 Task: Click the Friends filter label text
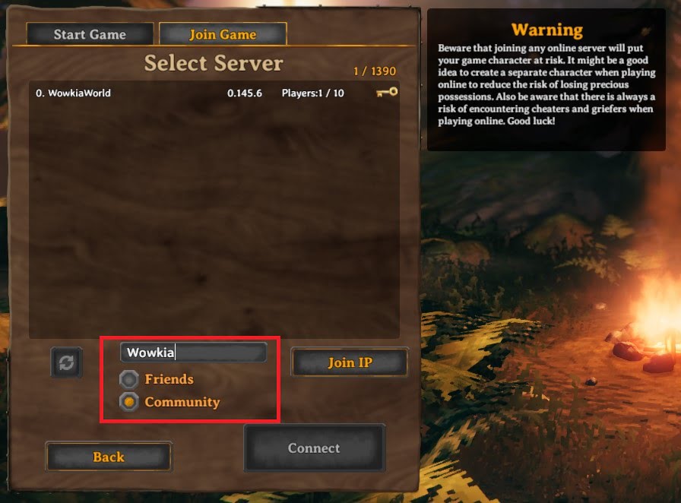point(169,379)
